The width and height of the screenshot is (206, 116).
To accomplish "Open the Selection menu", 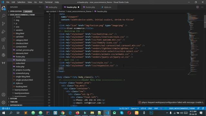I will click(x=21, y=2).
